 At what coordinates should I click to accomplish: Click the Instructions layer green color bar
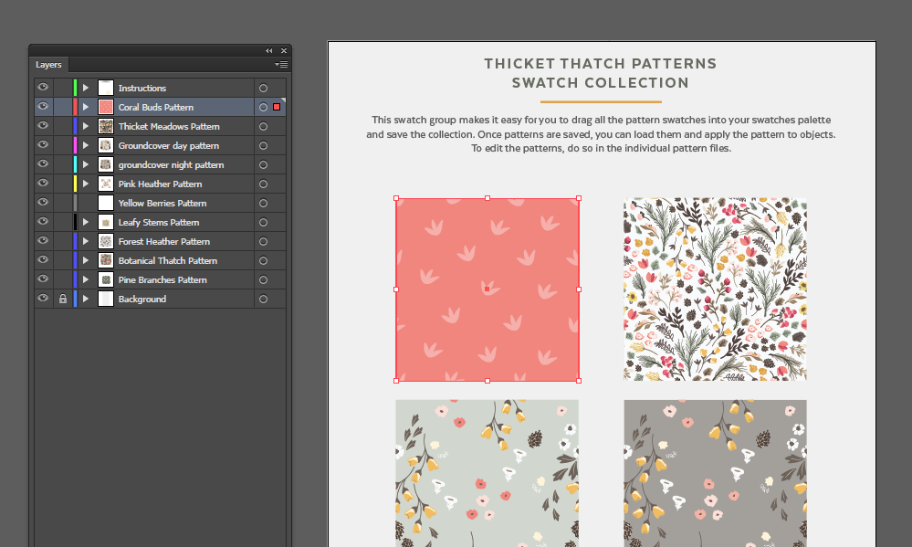click(73, 88)
